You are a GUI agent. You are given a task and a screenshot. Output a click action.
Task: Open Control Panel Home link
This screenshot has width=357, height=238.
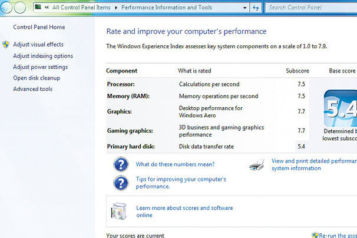coord(39,27)
